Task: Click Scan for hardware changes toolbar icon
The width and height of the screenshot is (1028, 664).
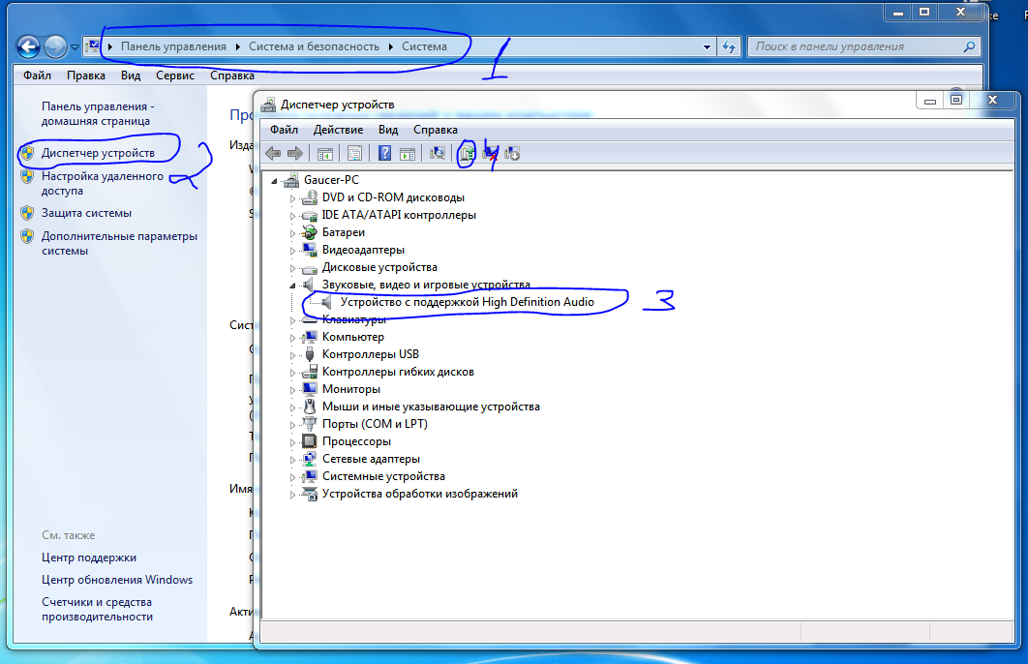Action: (x=438, y=153)
